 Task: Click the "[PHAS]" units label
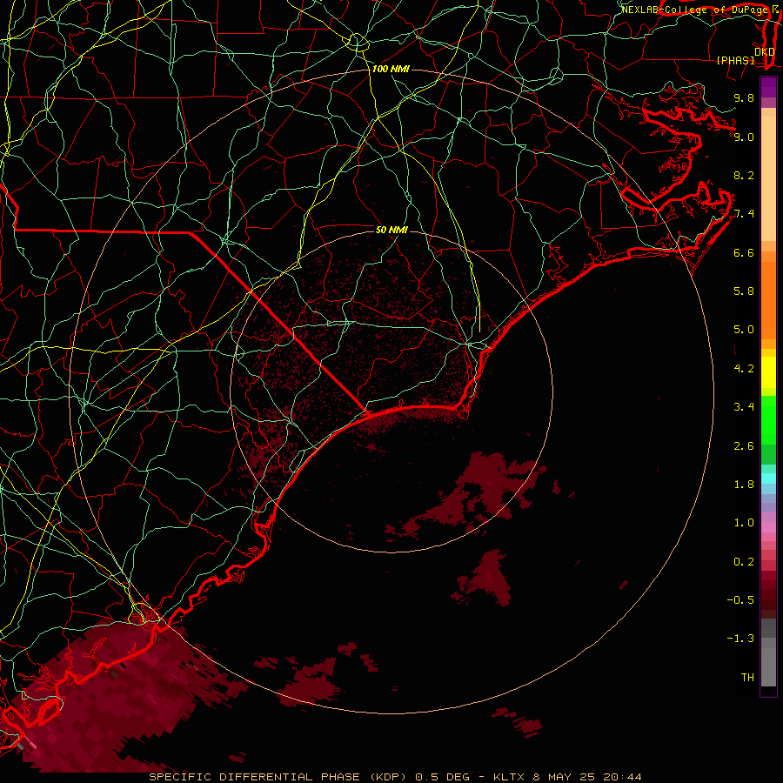point(735,61)
